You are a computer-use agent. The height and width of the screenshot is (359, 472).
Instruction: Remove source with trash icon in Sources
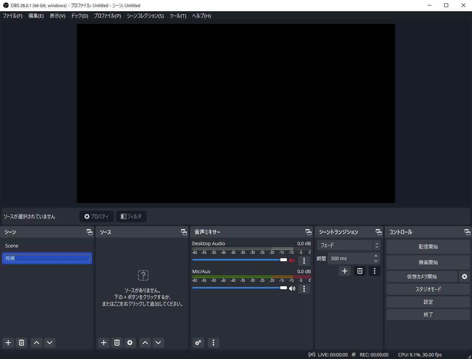tap(117, 343)
